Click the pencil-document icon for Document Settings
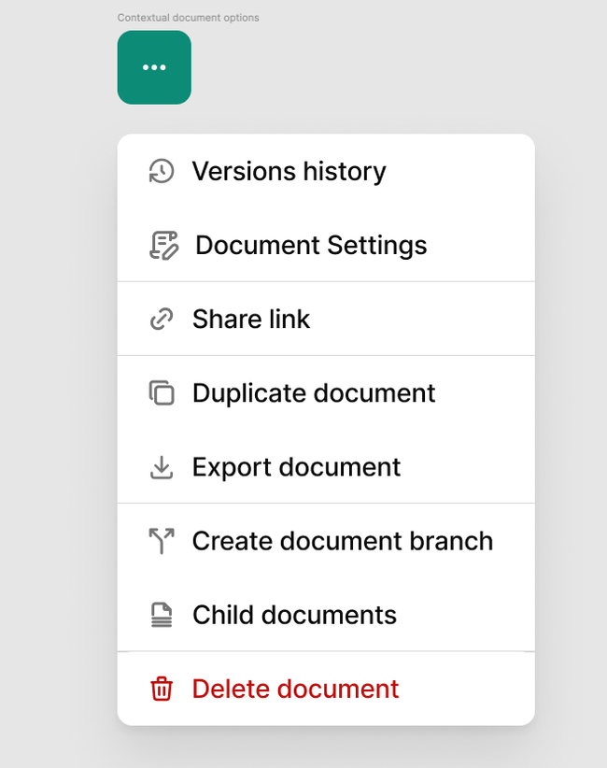607x768 pixels. pos(163,246)
